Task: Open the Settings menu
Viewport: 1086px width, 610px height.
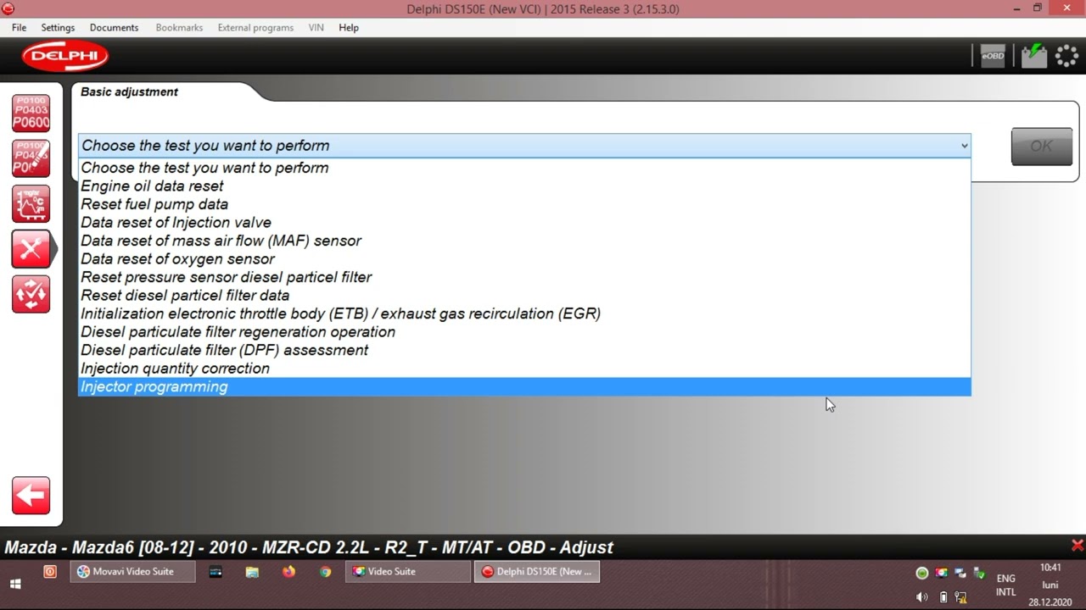Action: [x=58, y=27]
